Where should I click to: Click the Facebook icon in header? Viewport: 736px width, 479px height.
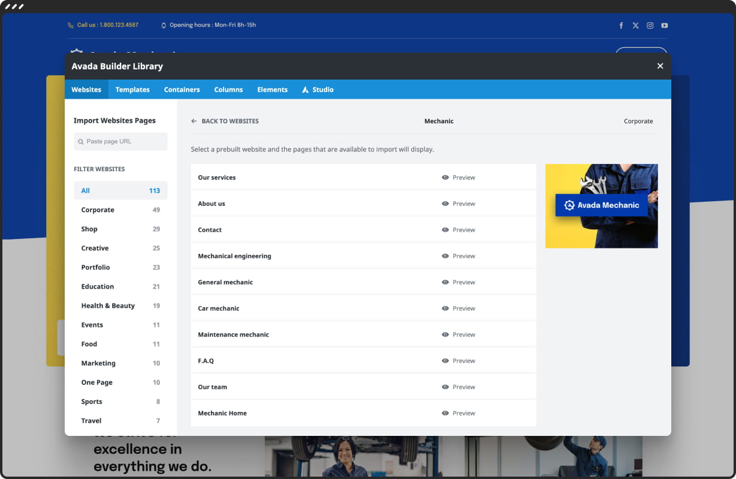621,26
